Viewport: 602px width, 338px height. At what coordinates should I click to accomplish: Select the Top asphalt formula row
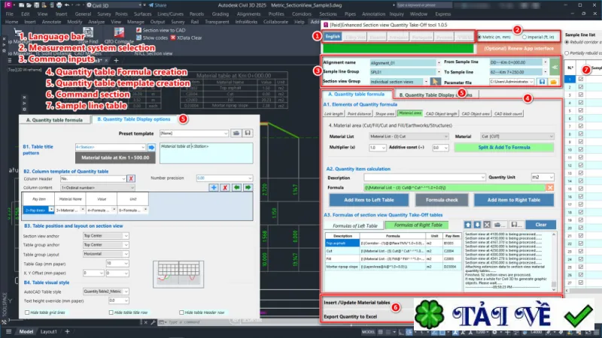[393, 243]
